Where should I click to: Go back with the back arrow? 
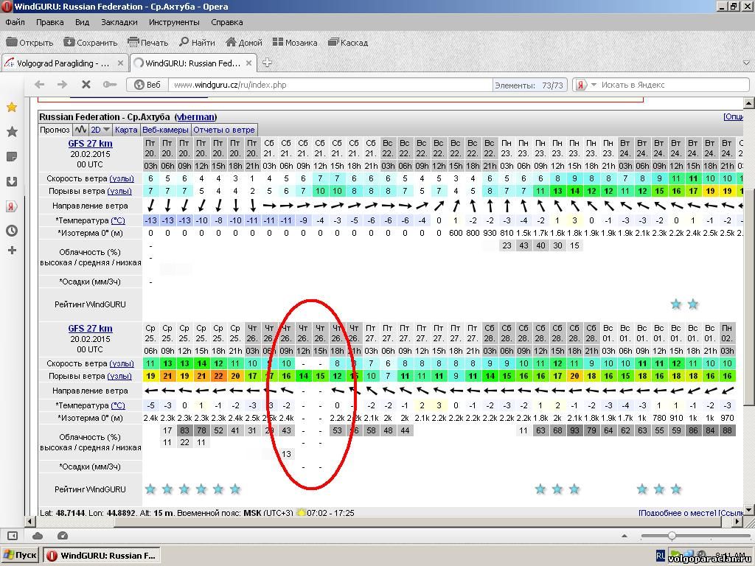(x=40, y=85)
